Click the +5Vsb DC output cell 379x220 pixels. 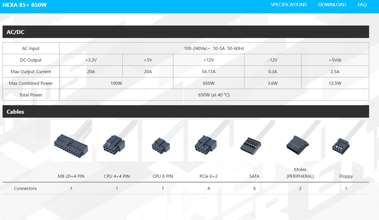(x=335, y=60)
